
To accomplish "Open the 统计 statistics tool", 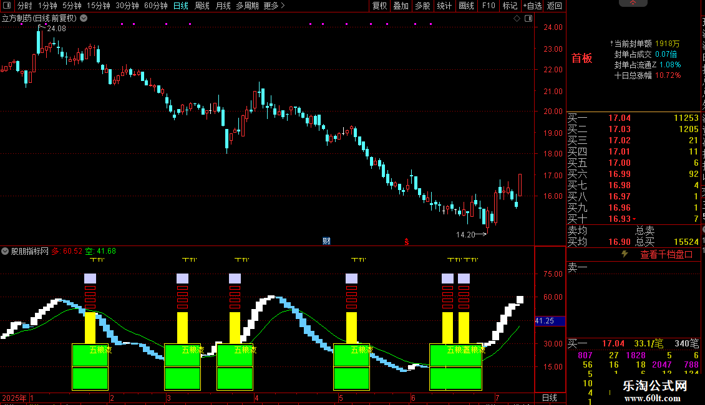I will (444, 6).
